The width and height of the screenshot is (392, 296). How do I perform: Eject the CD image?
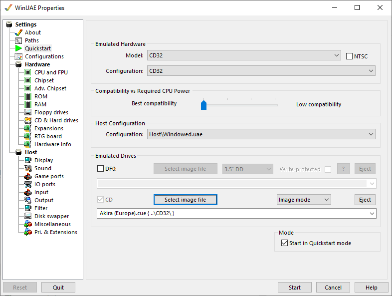365,200
